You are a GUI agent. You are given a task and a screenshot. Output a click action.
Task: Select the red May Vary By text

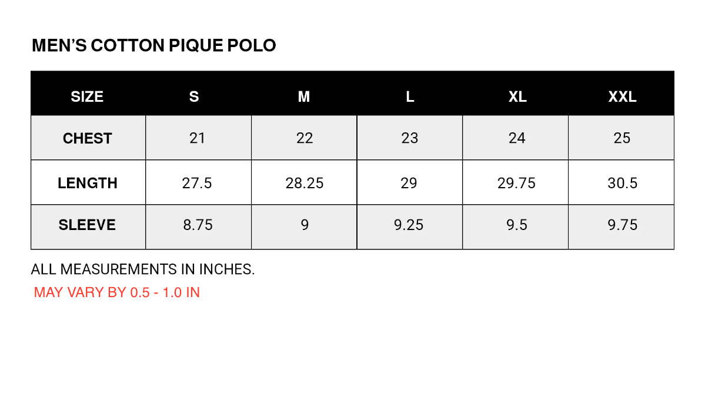coord(117,292)
